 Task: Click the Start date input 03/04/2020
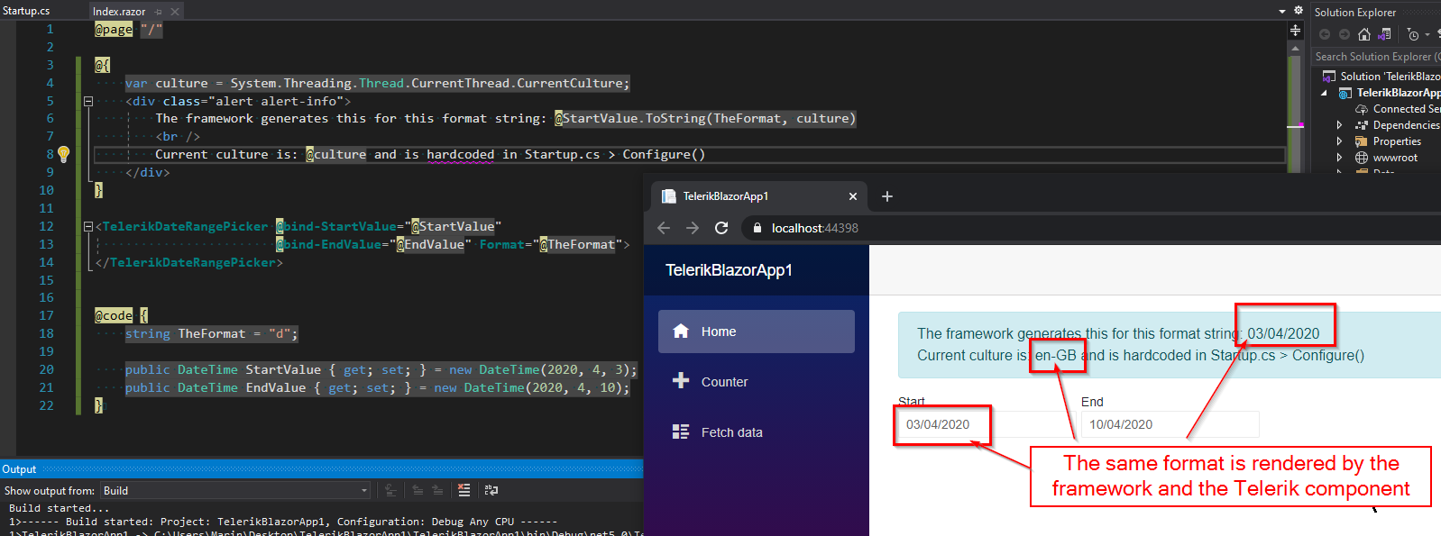[x=987, y=424]
